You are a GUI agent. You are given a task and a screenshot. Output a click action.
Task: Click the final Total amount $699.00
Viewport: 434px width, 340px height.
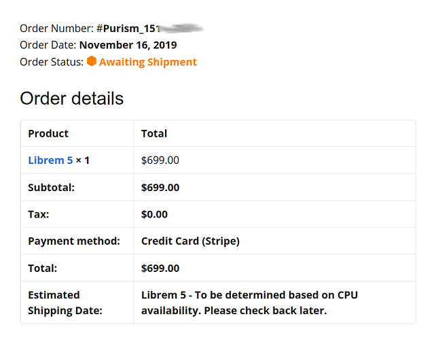click(160, 268)
